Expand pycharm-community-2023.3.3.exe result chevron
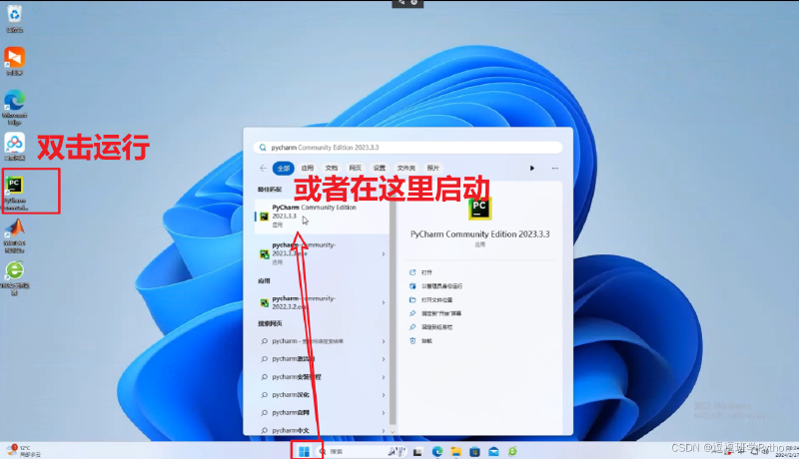 pyautogui.click(x=384, y=253)
